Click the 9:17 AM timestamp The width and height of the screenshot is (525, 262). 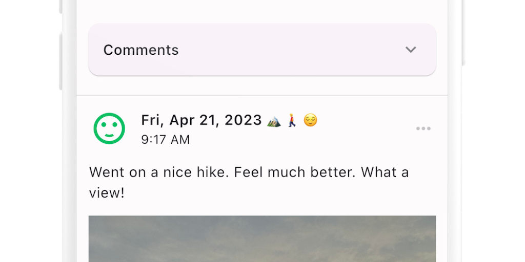[166, 140]
